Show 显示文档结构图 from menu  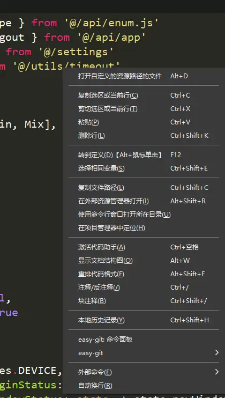(144, 261)
